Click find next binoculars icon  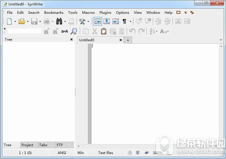[46, 31]
